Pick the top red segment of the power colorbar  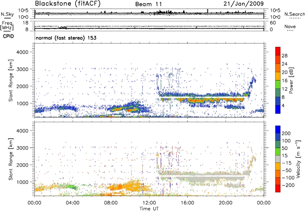point(278,51)
